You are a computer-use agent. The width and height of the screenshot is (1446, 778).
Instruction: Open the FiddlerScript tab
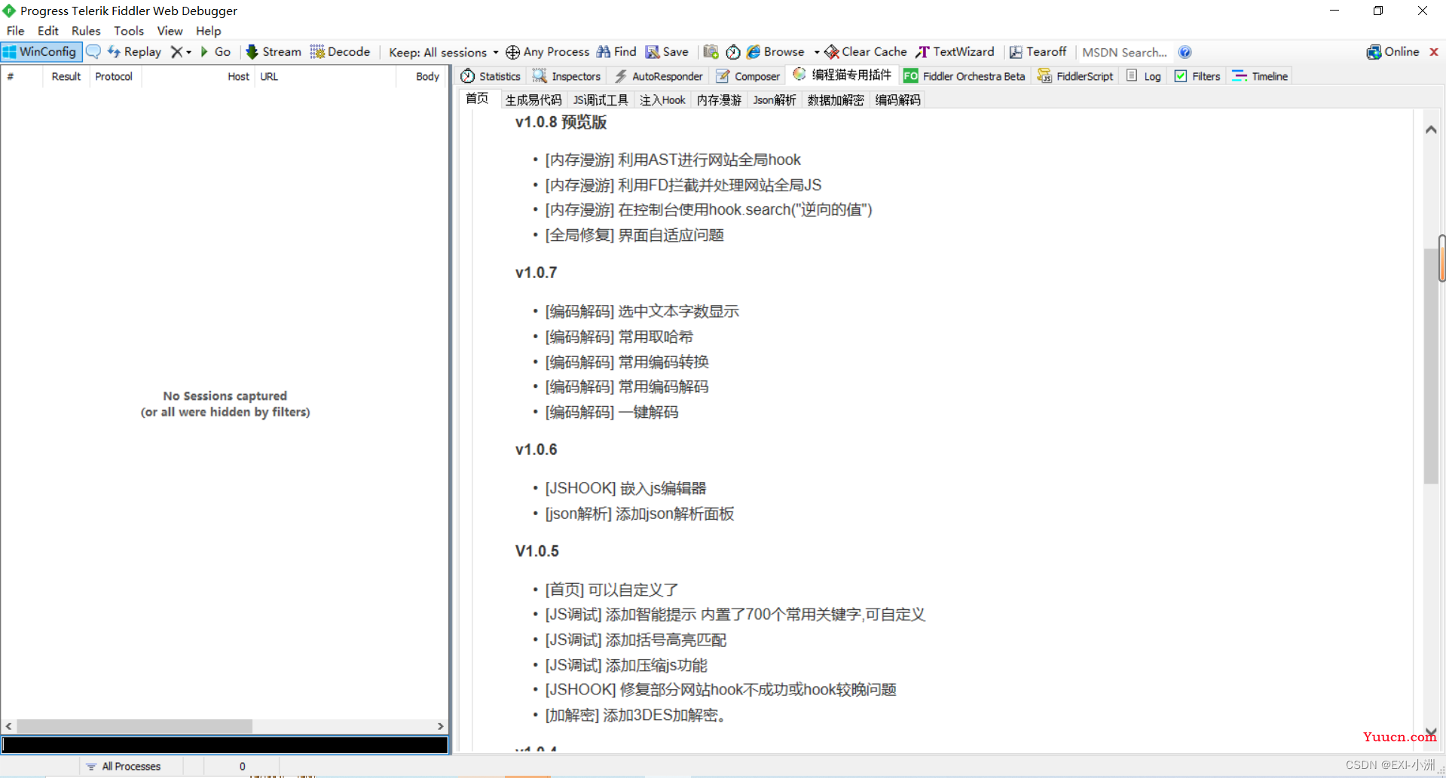pyautogui.click(x=1075, y=76)
